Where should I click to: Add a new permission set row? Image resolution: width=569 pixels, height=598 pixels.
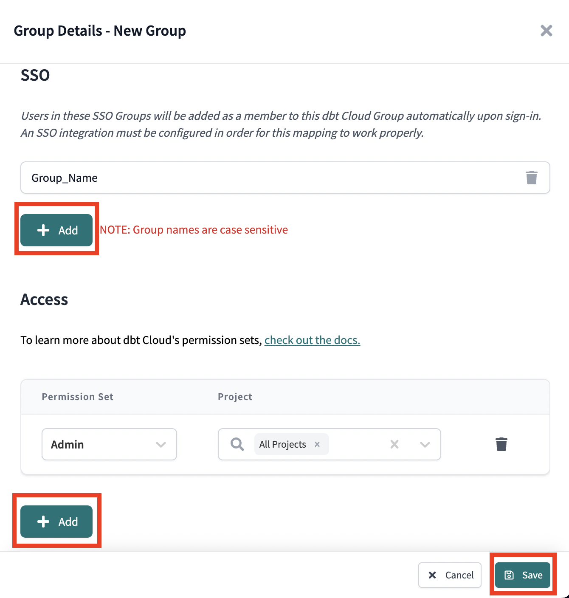(56, 522)
